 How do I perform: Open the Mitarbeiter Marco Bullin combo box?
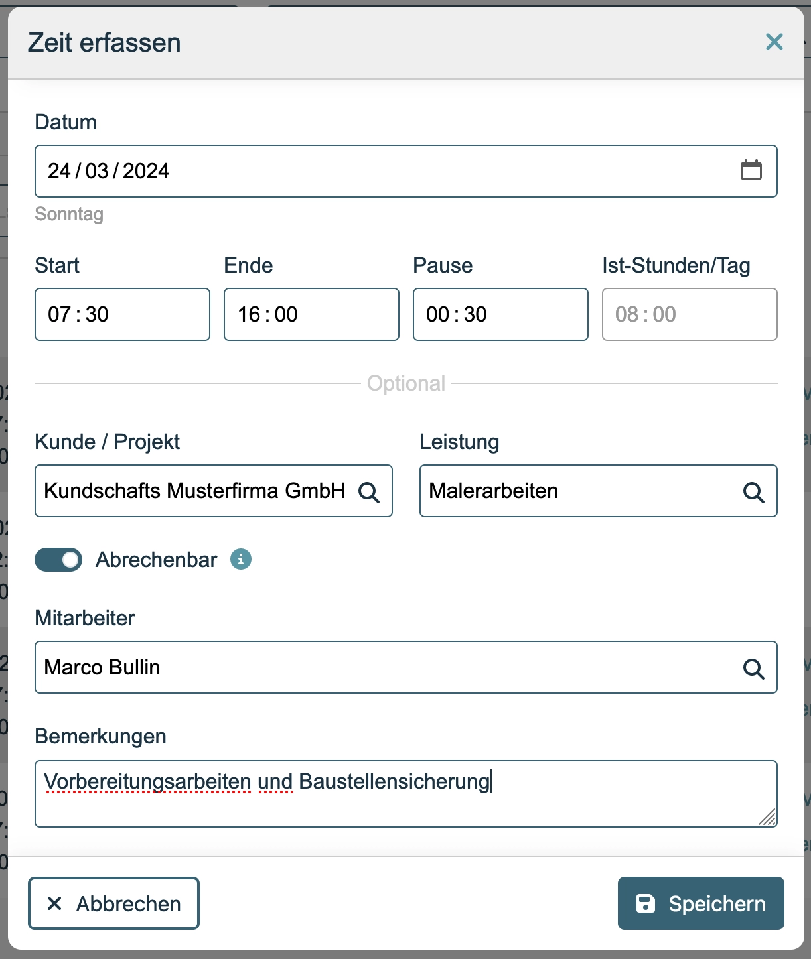click(405, 667)
